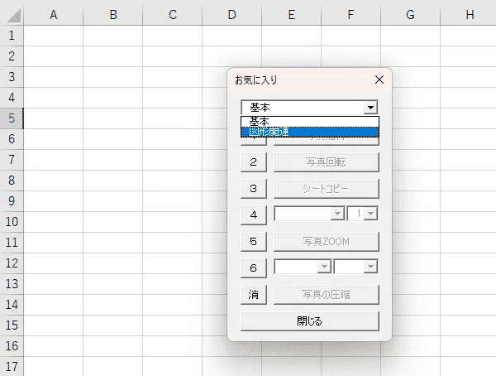This screenshot has width=496, height=376.
Task: Select row 10 header
Action: pos(12,222)
